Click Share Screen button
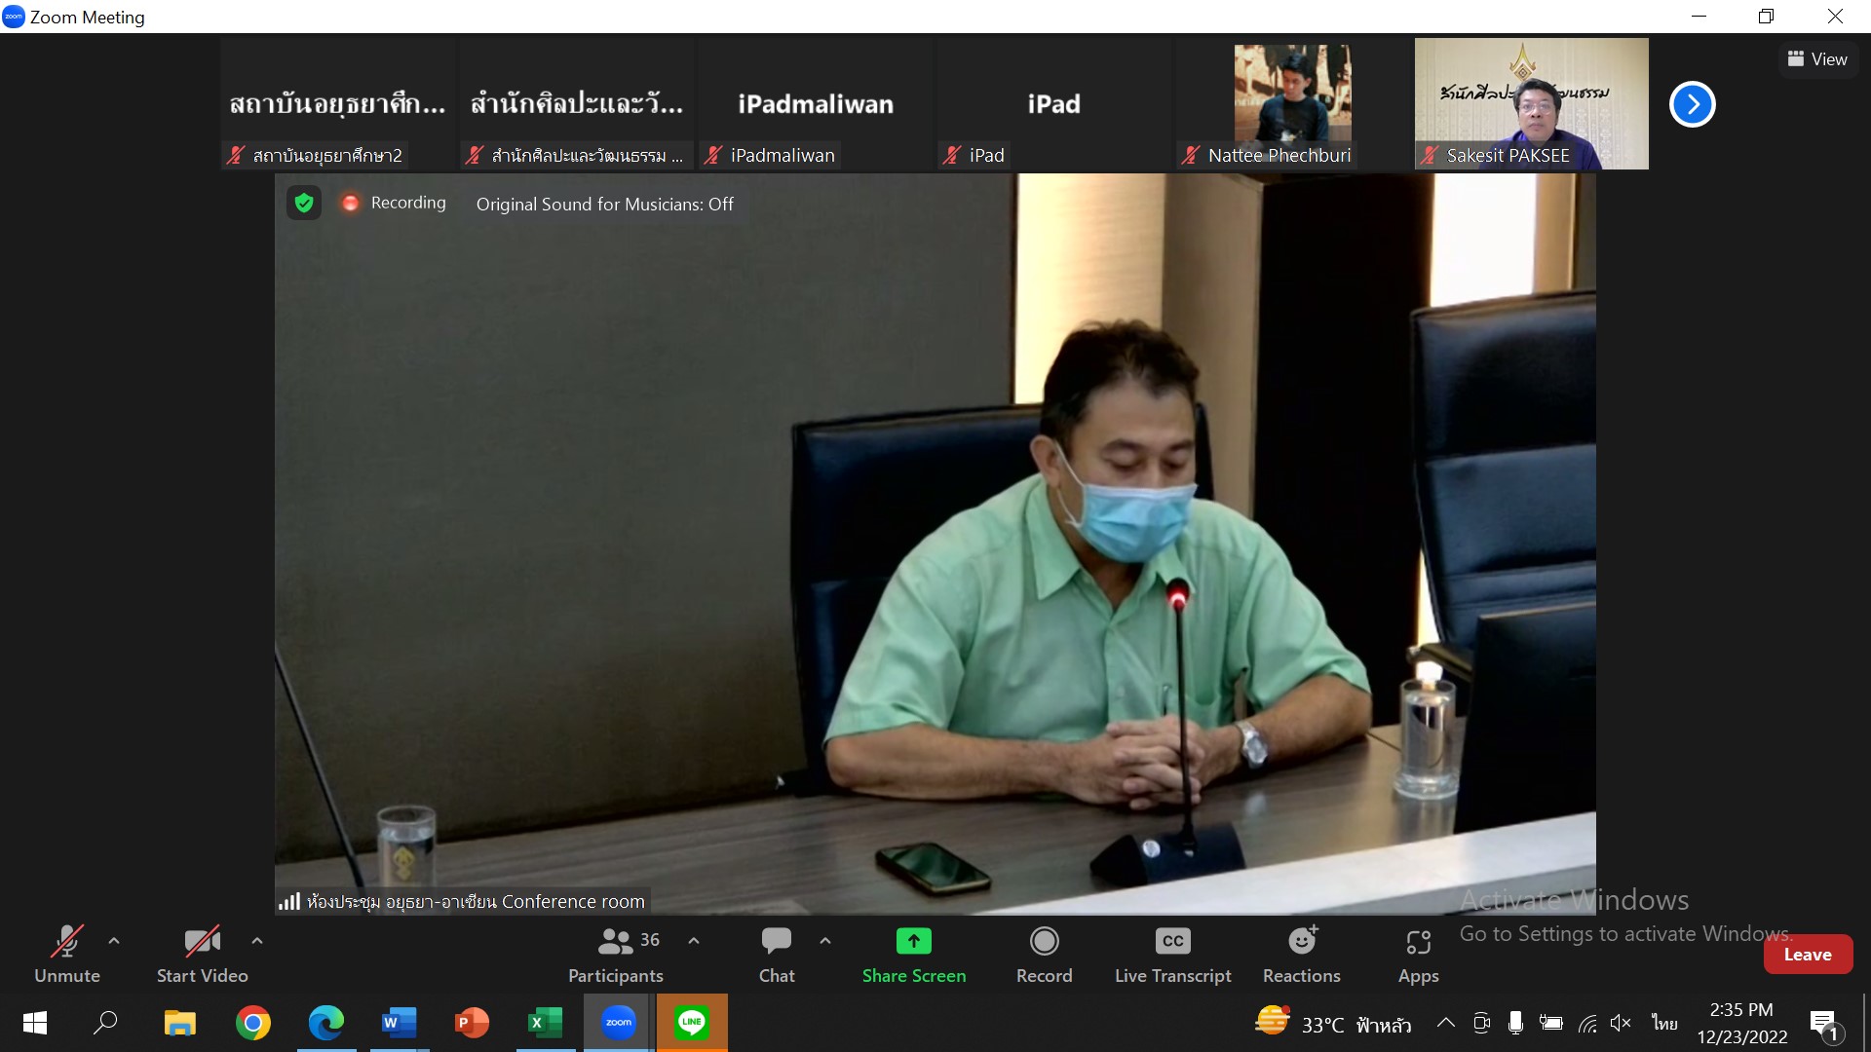The height and width of the screenshot is (1052, 1871). coord(914,955)
